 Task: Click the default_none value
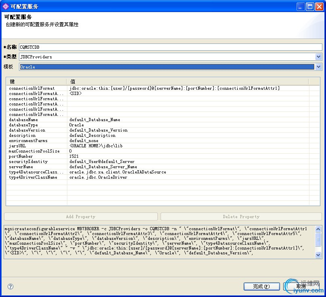(x=84, y=140)
